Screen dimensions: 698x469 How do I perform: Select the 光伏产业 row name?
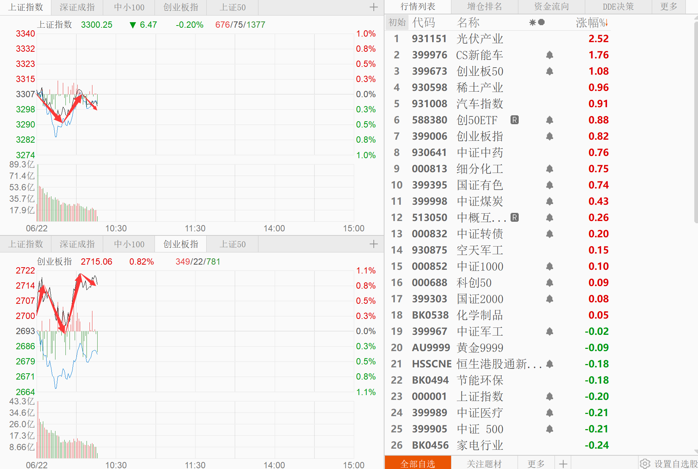pos(480,39)
